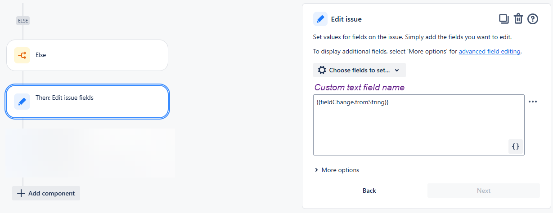Click the Back button
Viewport: 553px width, 213px height.
pyautogui.click(x=369, y=191)
